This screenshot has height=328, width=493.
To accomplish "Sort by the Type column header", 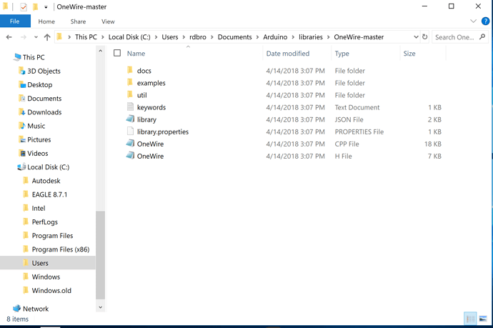I will coord(342,54).
